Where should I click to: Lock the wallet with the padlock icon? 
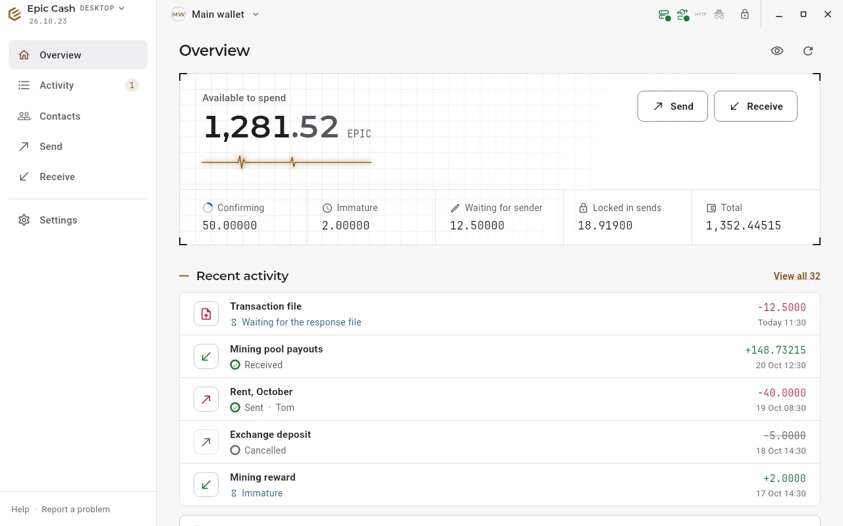click(x=745, y=14)
